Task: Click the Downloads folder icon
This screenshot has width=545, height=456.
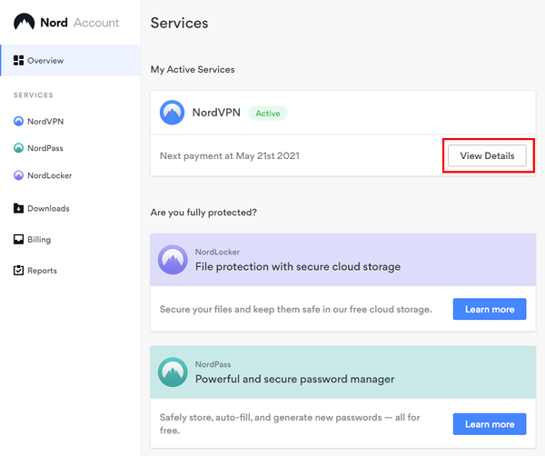Action: (18, 208)
